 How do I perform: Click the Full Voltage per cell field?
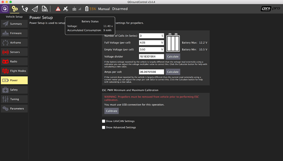pos(151,43)
